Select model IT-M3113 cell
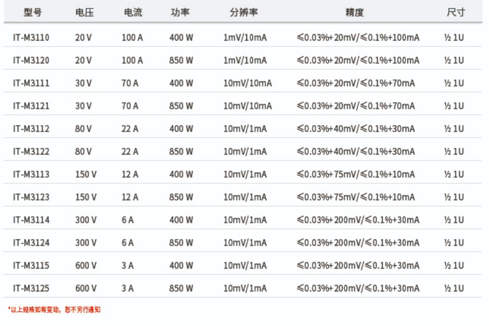This screenshot has height=326, width=489. (31, 174)
